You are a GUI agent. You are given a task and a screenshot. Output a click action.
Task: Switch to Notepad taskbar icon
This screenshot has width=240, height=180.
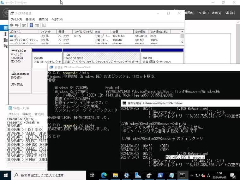(171, 175)
